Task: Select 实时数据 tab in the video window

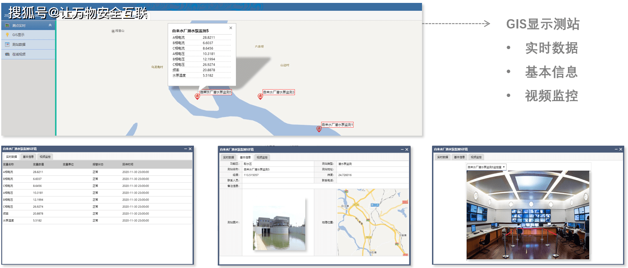Action: pos(443,157)
